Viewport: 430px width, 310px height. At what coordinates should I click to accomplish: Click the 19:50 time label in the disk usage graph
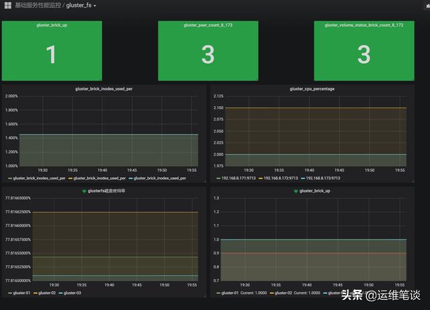point(165,285)
